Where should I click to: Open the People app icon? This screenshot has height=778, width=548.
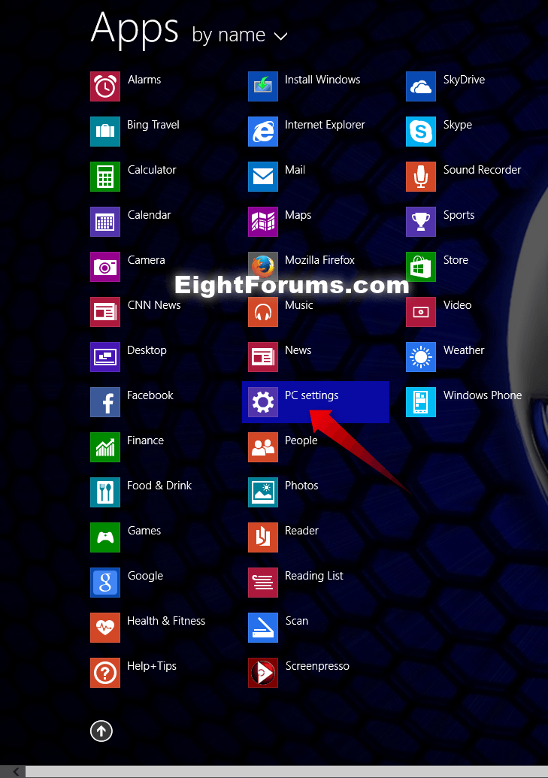click(262, 447)
